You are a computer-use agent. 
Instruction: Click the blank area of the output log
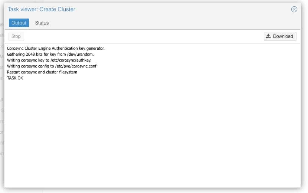152,134
